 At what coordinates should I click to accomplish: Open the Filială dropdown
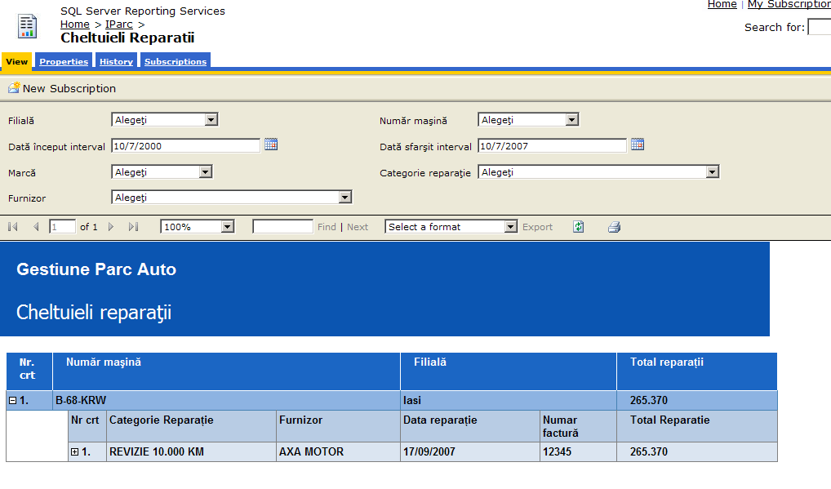165,120
